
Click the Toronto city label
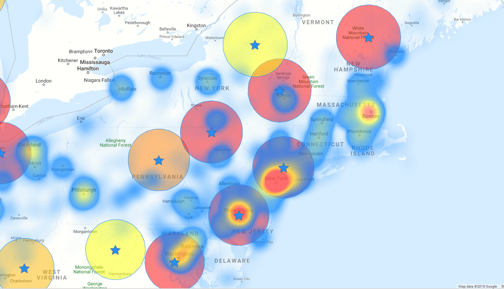click(x=103, y=51)
